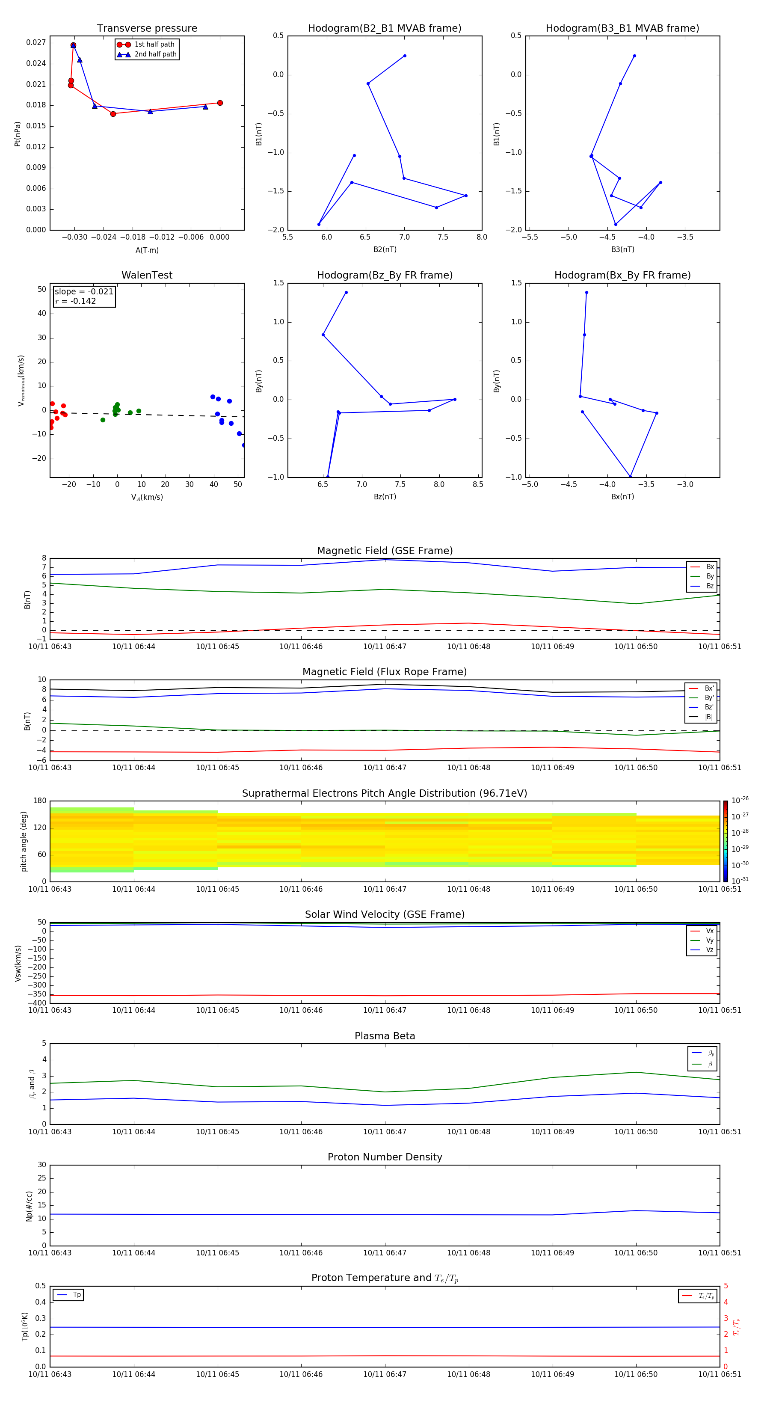Click the 'Bx(nT)' x-axis label

click(622, 497)
